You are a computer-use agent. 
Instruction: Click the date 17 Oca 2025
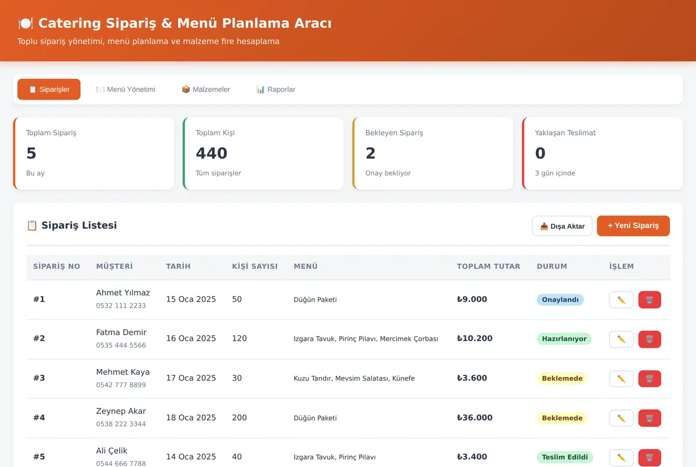(191, 378)
